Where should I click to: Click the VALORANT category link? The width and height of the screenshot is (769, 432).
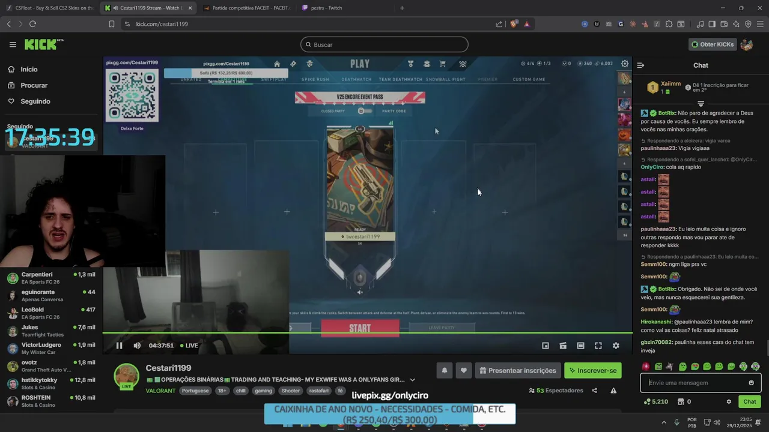coord(160,391)
